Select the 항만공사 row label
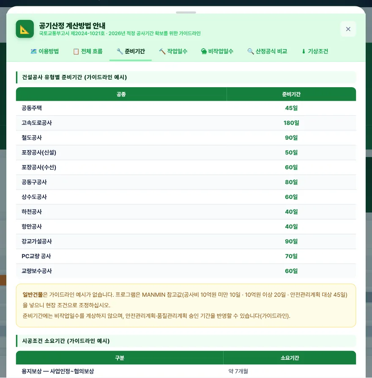Image resolution: width=372 pixels, height=378 pixels. pyautogui.click(x=32, y=226)
